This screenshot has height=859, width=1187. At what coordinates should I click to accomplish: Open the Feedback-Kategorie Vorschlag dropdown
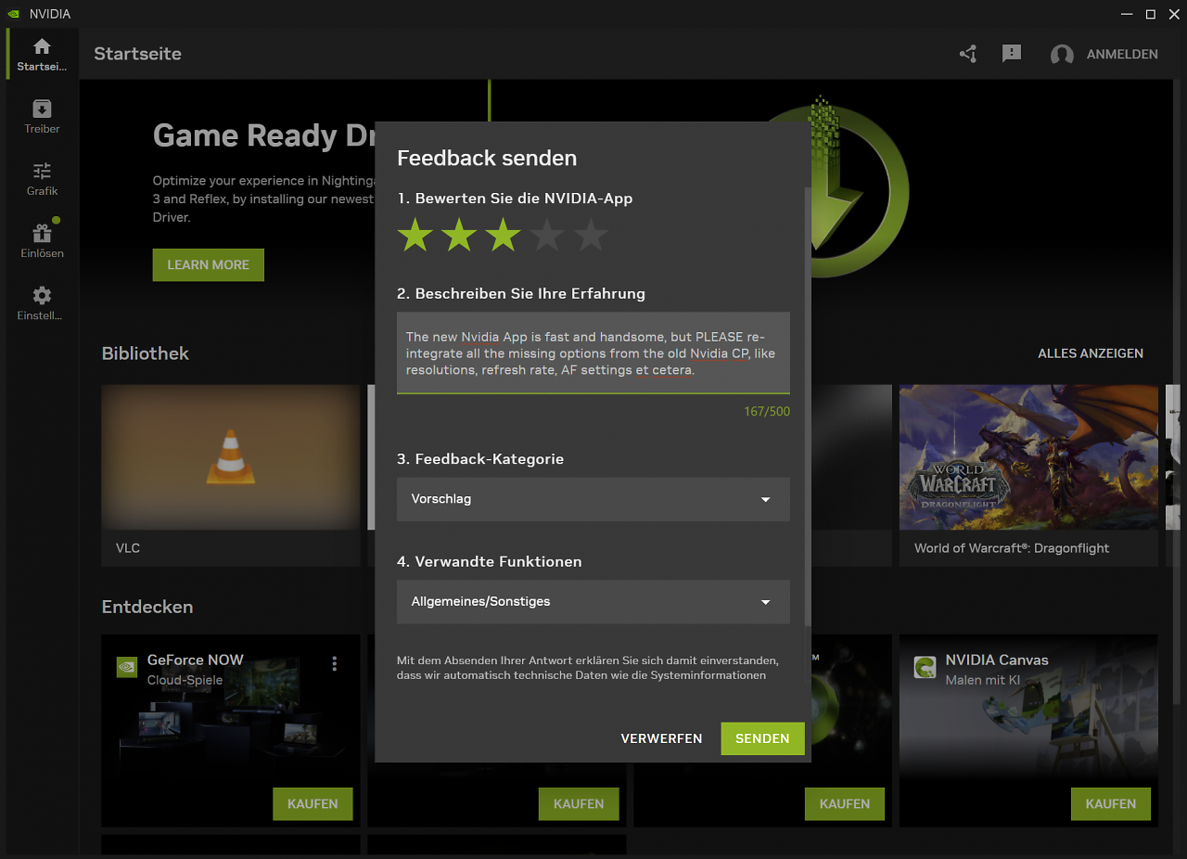pos(593,499)
